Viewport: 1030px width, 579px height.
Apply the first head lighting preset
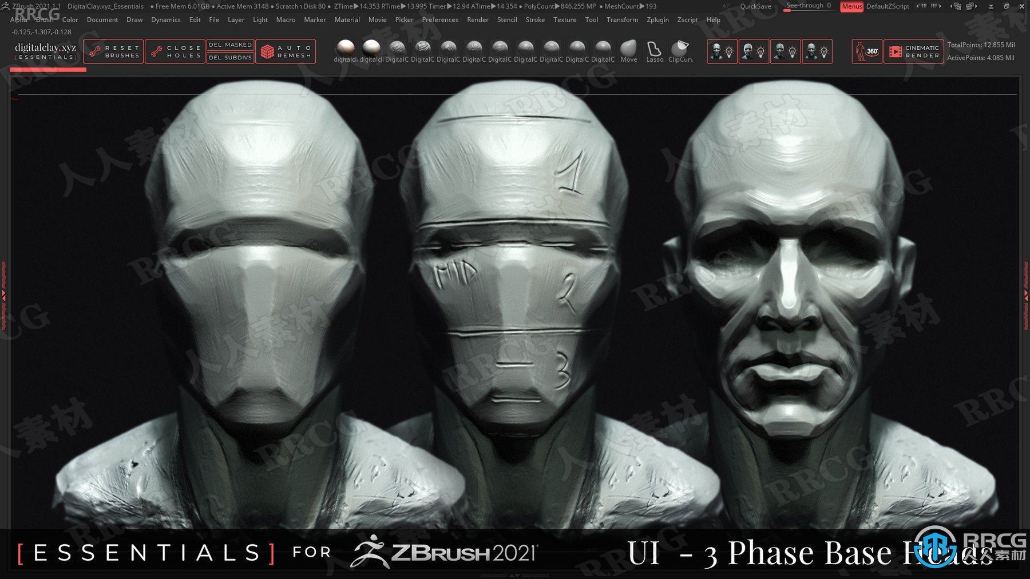722,51
